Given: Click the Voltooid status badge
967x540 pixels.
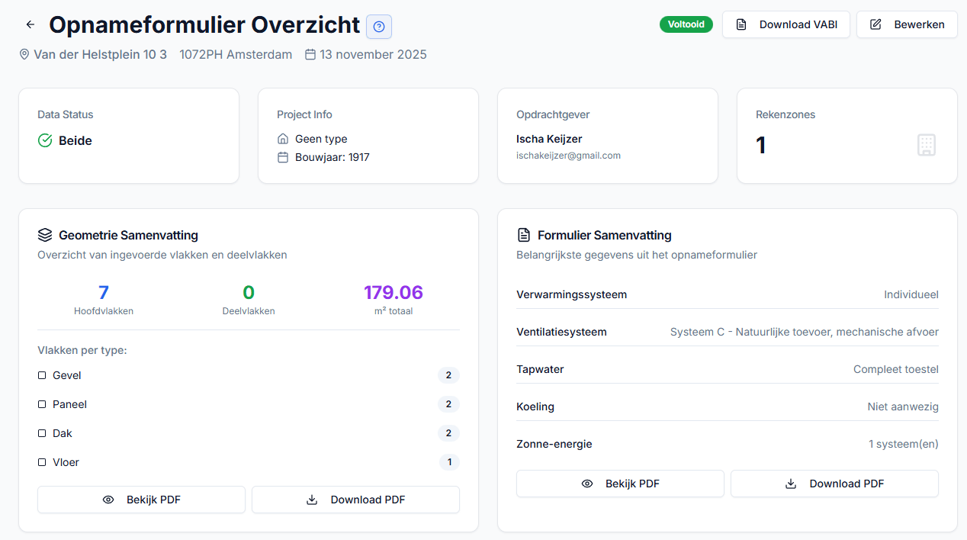Looking at the screenshot, I should click(686, 24).
